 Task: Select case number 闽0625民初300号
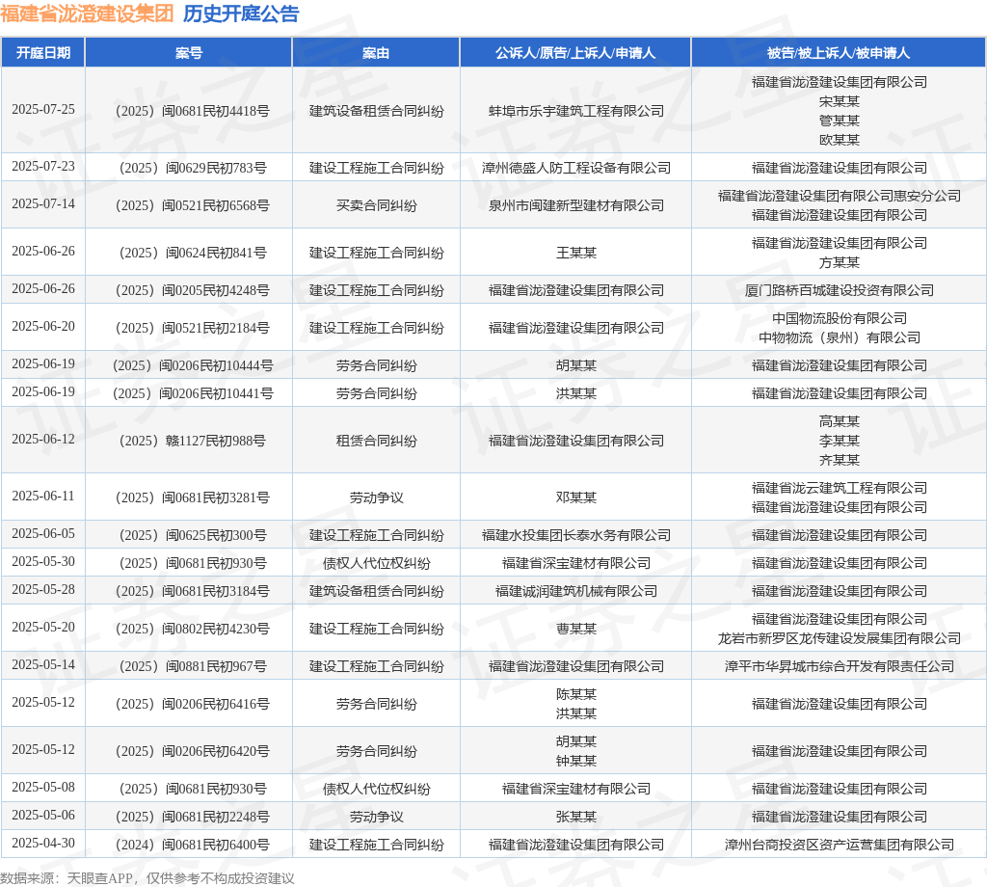(x=193, y=535)
